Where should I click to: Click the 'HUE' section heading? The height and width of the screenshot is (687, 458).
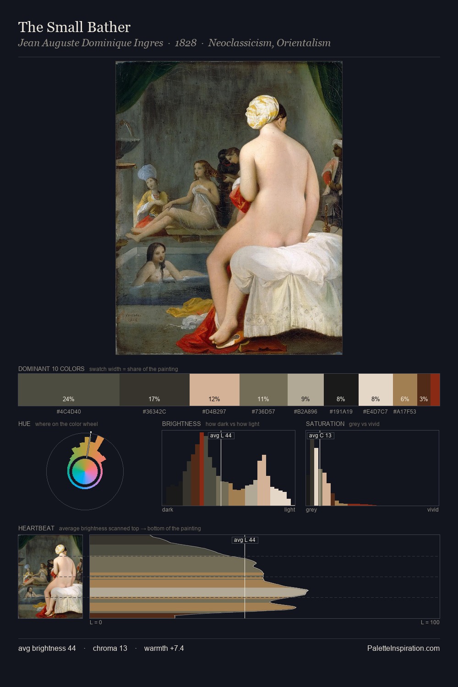coord(24,424)
